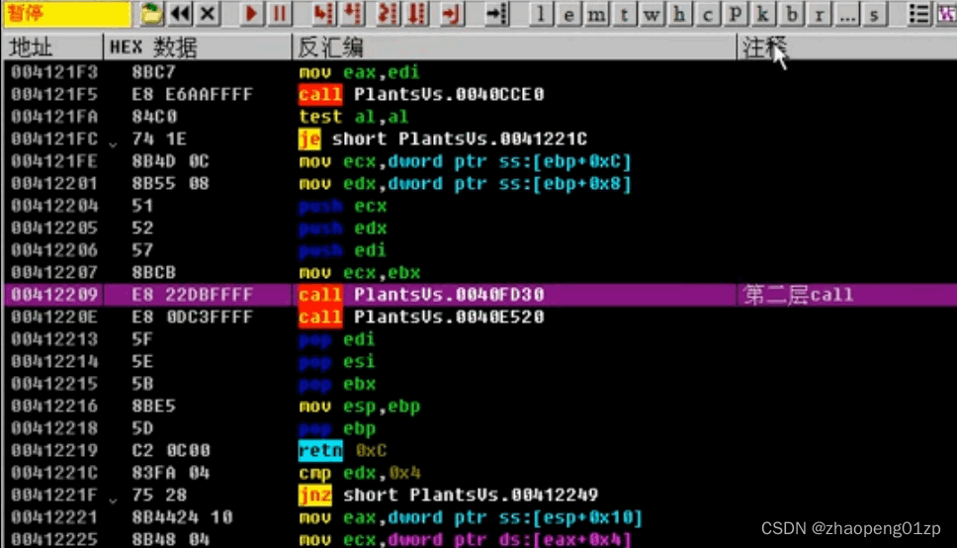Select the test al,al instruction
Viewport: 957px width, 548px height.
(x=353, y=117)
